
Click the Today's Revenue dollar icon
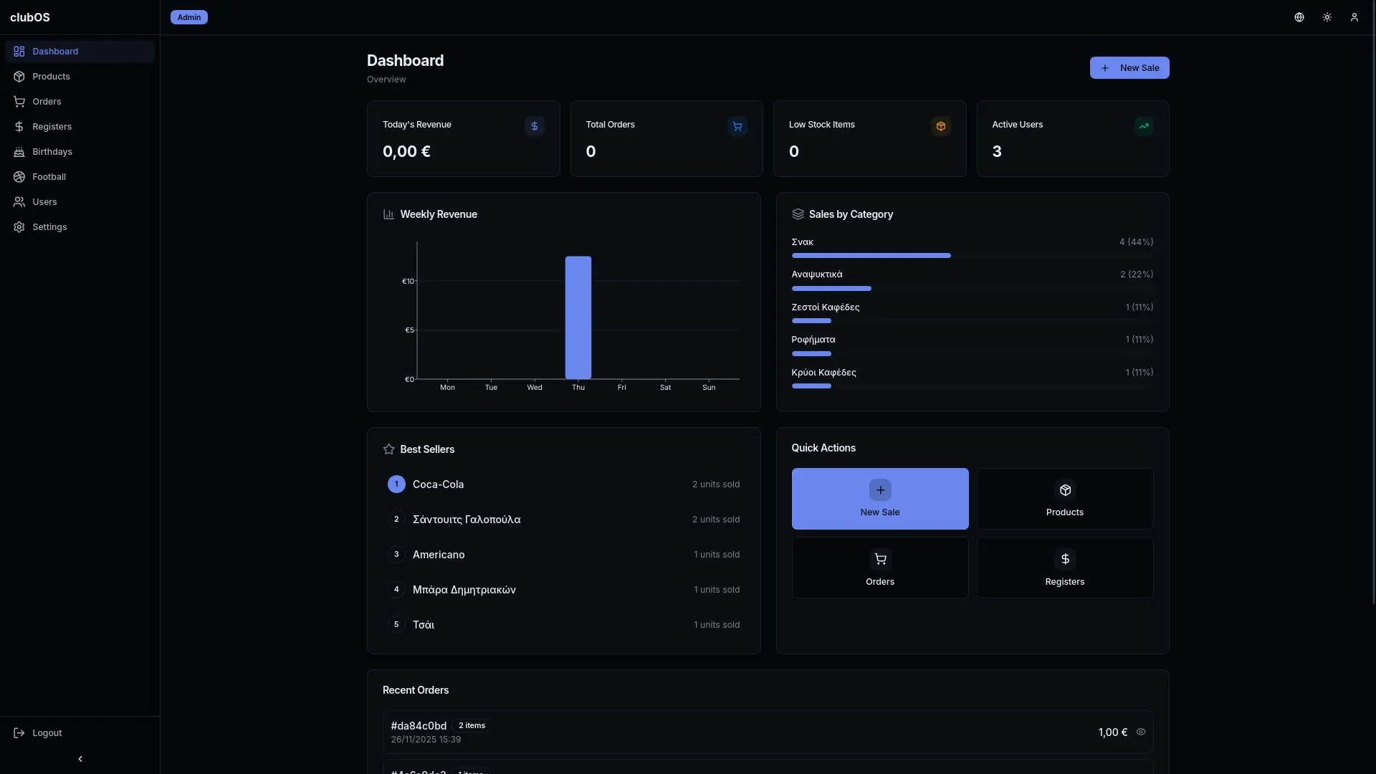tap(534, 126)
